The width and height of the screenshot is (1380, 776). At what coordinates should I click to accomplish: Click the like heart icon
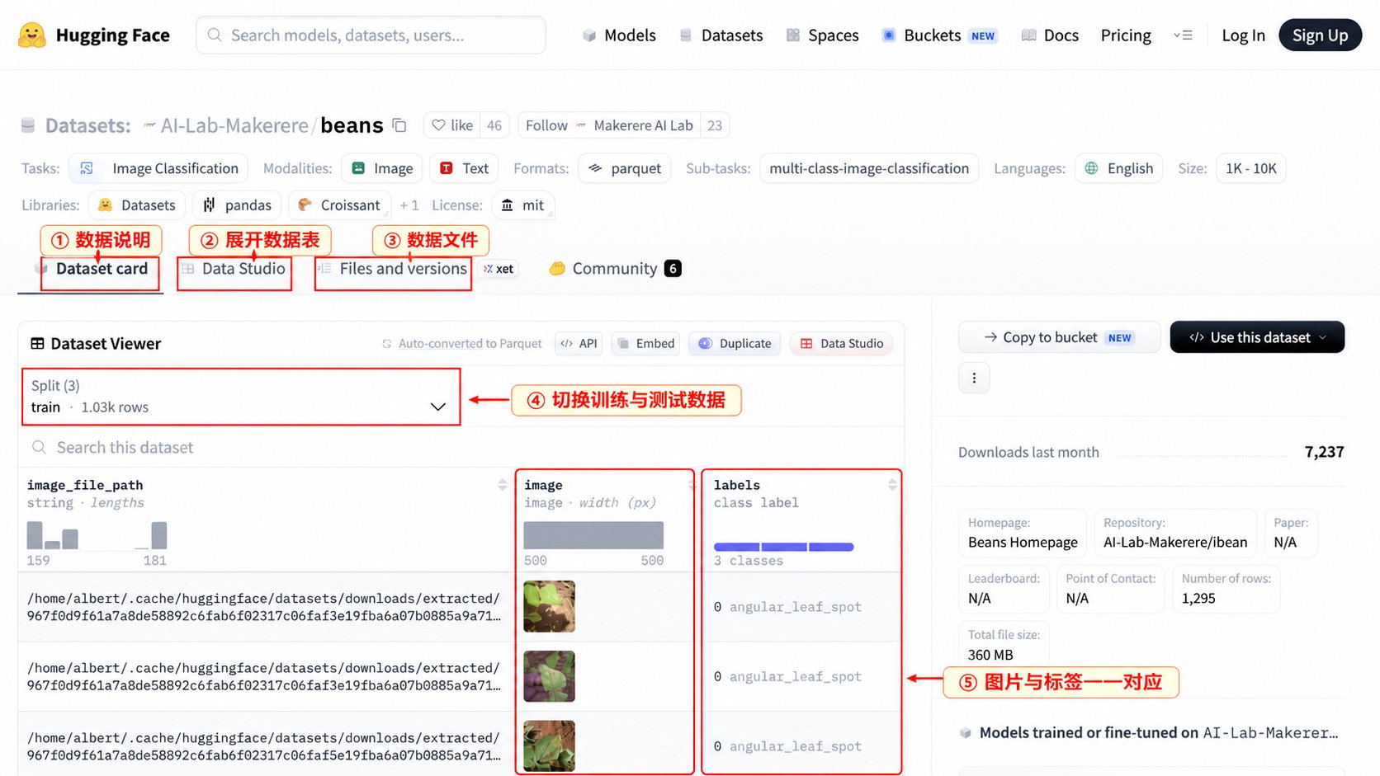438,125
